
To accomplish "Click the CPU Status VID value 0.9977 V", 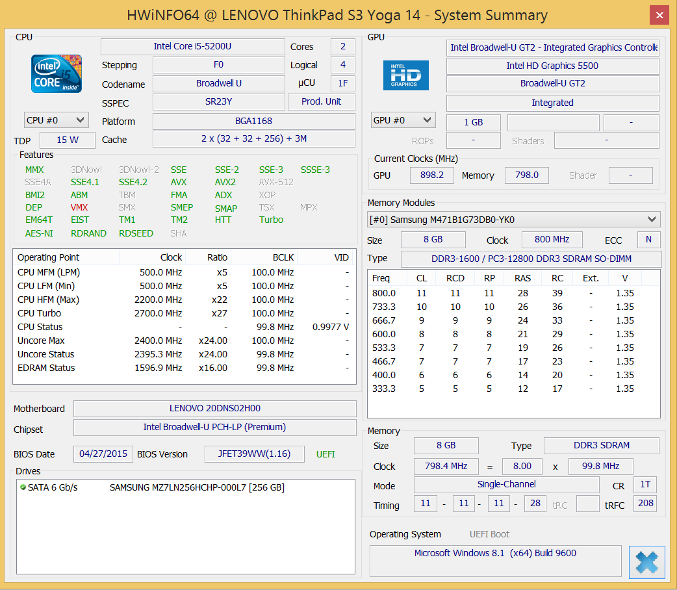I will (x=331, y=327).
